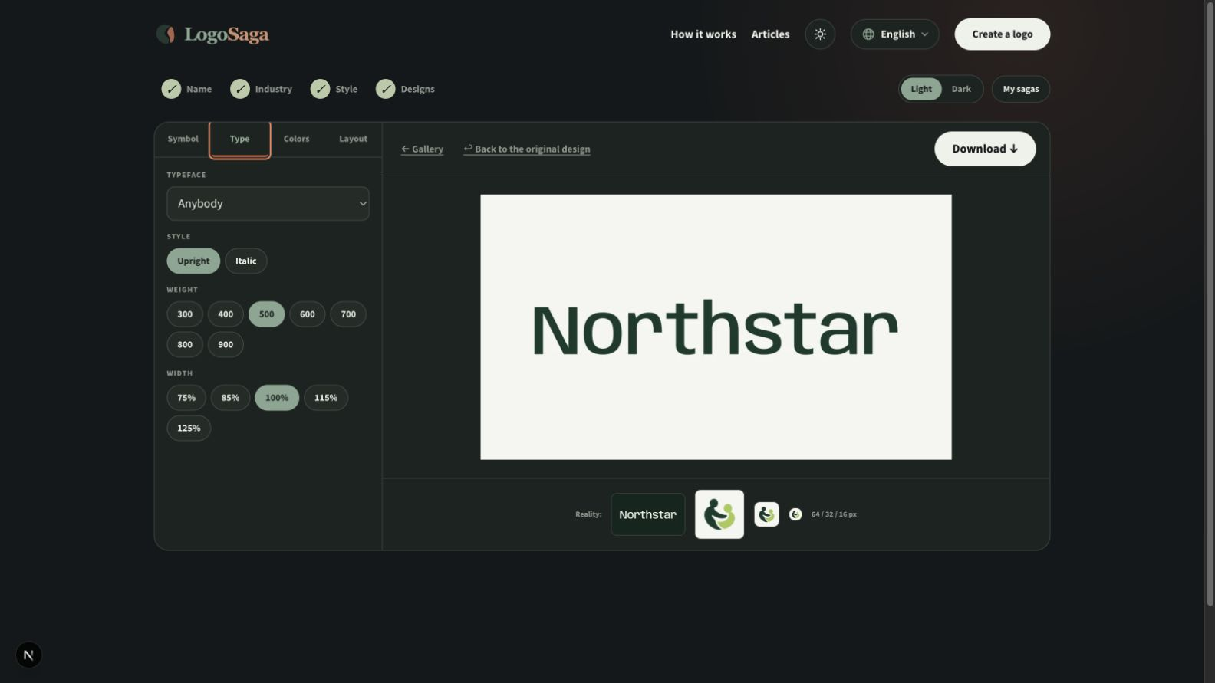Image resolution: width=1215 pixels, height=683 pixels.
Task: Click the Designs step label
Action: tap(417, 89)
